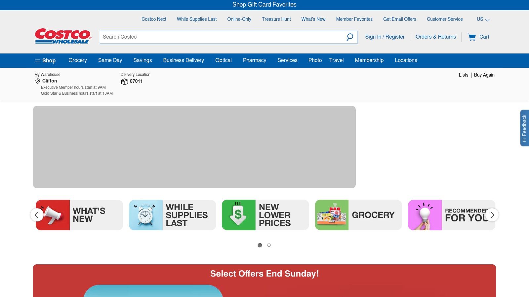The image size is (529, 297).
Task: Click the GROCERY tile label
Action: pos(373,215)
